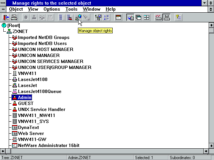214x160 pixels.
Task: Click the LaserJet4100 printer icon
Action: [15, 79]
